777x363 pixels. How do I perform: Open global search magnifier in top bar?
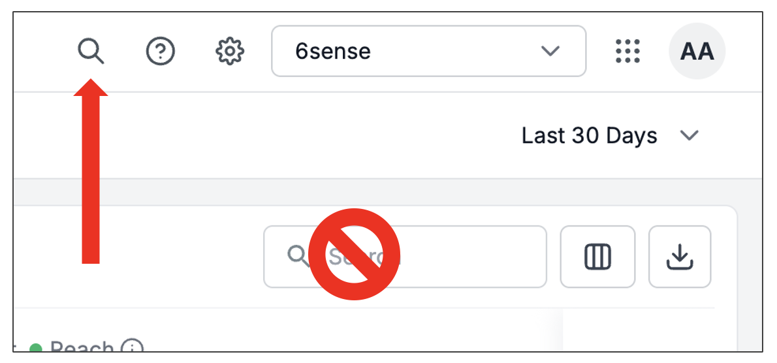click(91, 51)
